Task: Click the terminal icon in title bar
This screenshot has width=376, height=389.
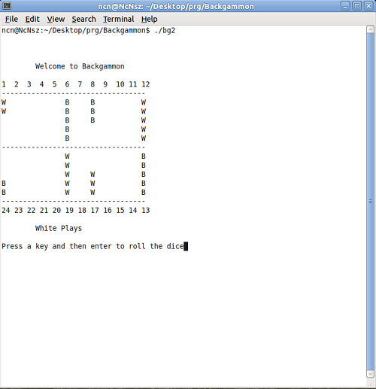Action: 7,6
